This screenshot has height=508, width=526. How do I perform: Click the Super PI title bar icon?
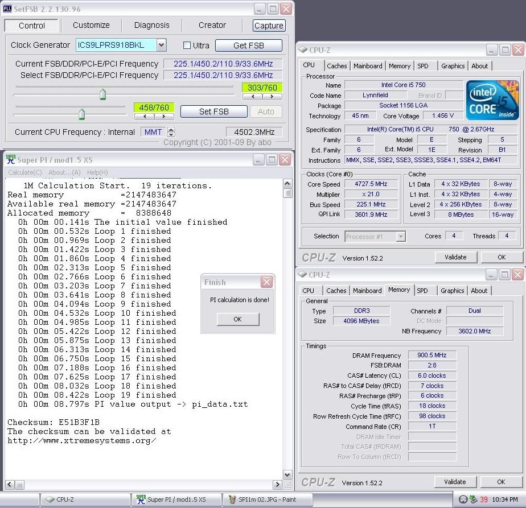[11, 160]
